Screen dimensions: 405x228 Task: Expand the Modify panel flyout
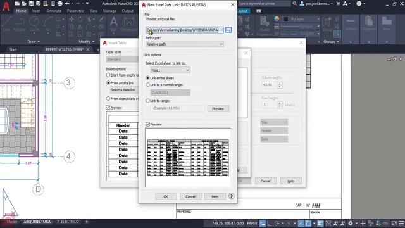click(x=86, y=42)
